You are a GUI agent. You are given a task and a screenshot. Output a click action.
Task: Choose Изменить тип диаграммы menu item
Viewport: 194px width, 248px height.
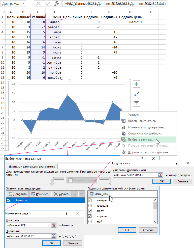pyautogui.click(x=147, y=127)
